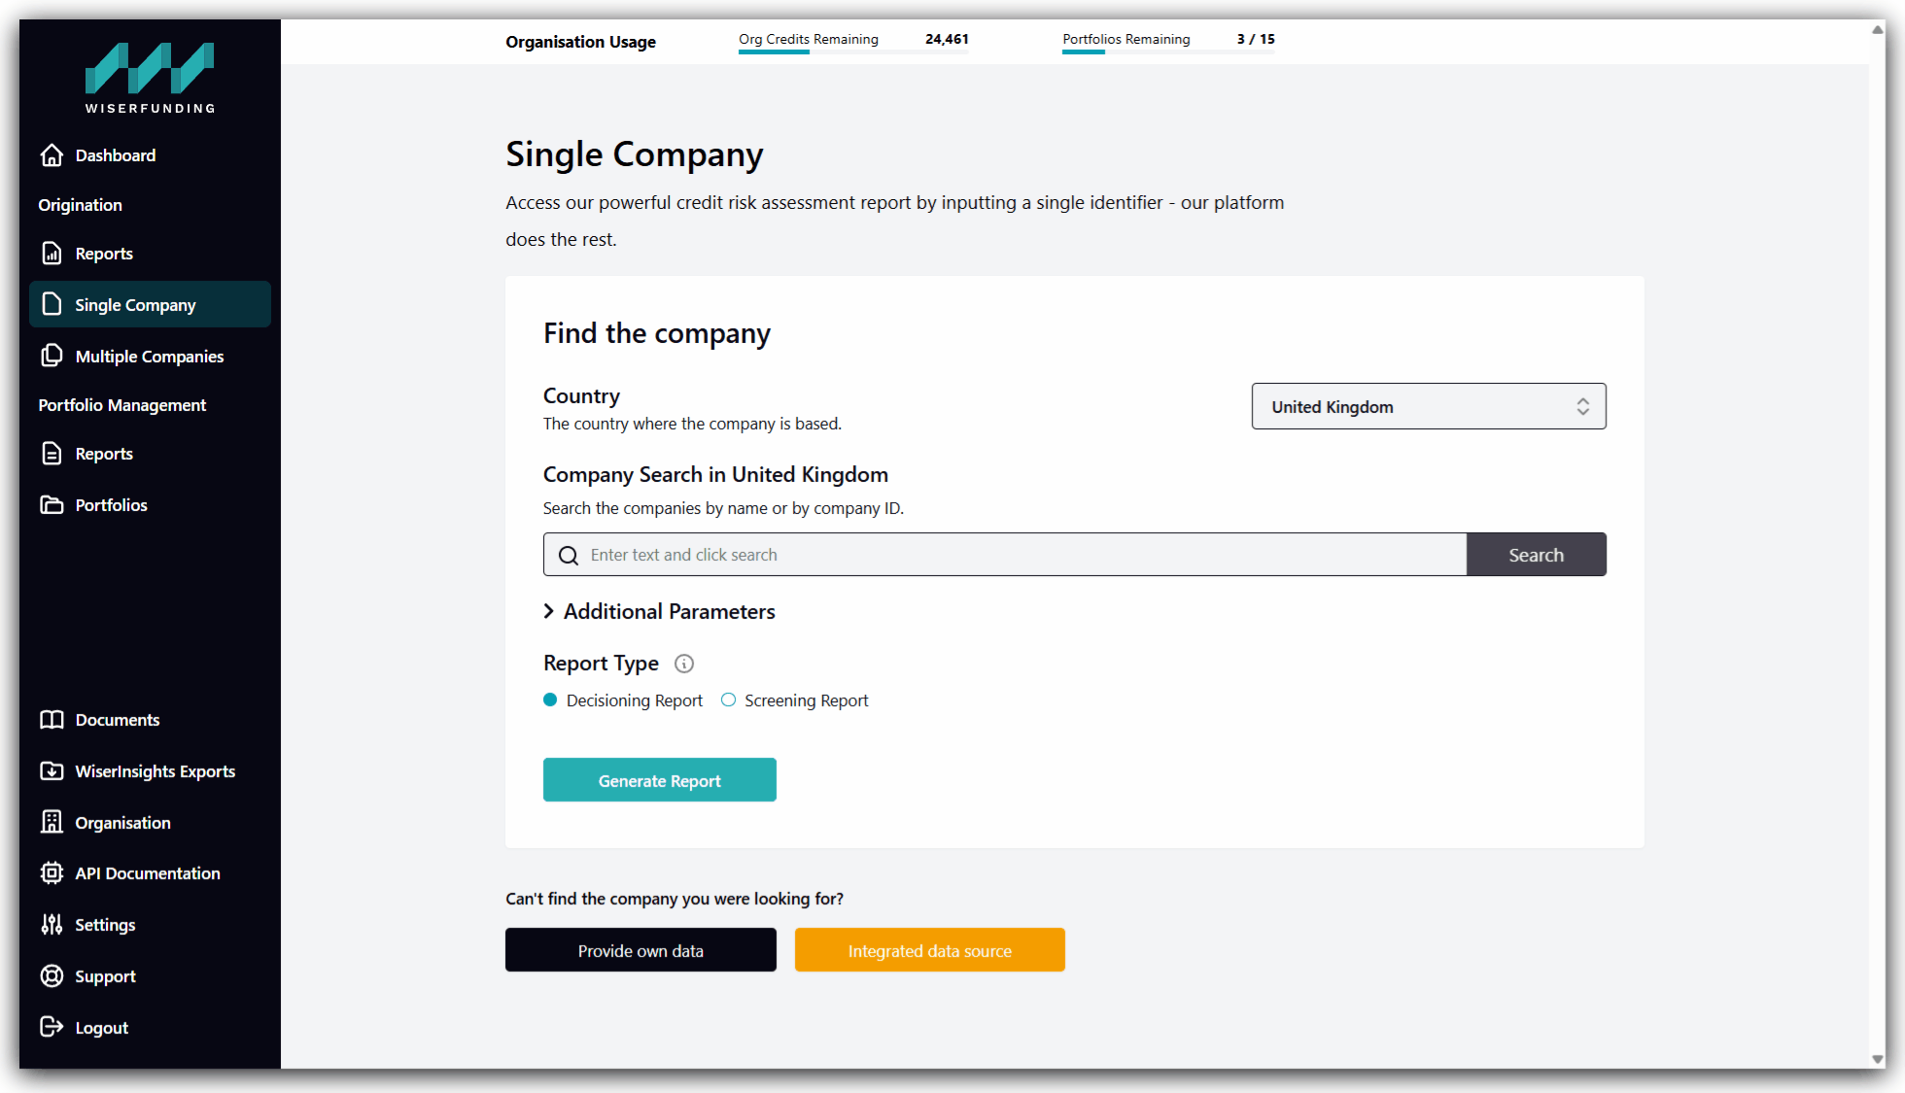The width and height of the screenshot is (1905, 1093).
Task: Click the 3 / 15 portfolios value
Action: [1256, 39]
